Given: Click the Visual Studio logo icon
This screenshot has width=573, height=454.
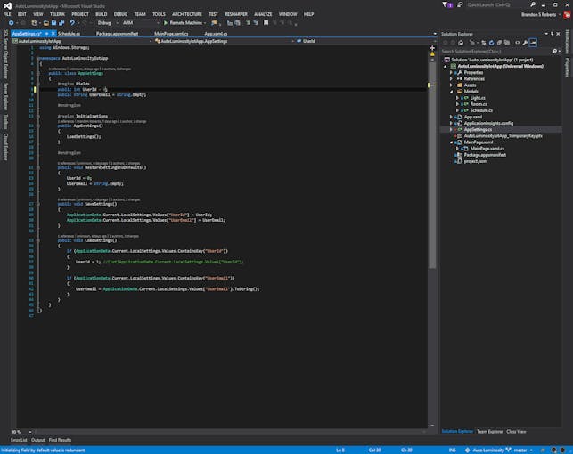Looking at the screenshot, I should pyautogui.click(x=7, y=6).
